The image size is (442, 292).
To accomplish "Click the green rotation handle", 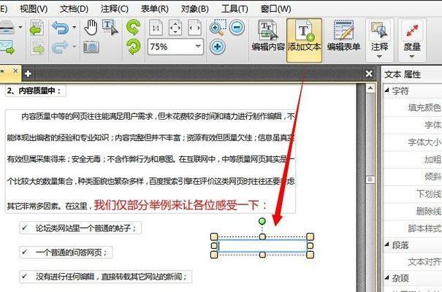I will pyautogui.click(x=262, y=221).
